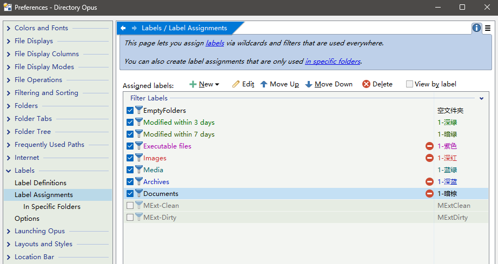
Task: Click the blue Move Up arrow icon
Action: click(x=264, y=84)
